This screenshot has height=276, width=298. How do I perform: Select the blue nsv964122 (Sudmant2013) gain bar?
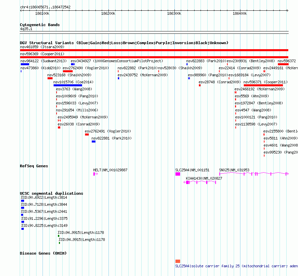(x=25, y=64)
